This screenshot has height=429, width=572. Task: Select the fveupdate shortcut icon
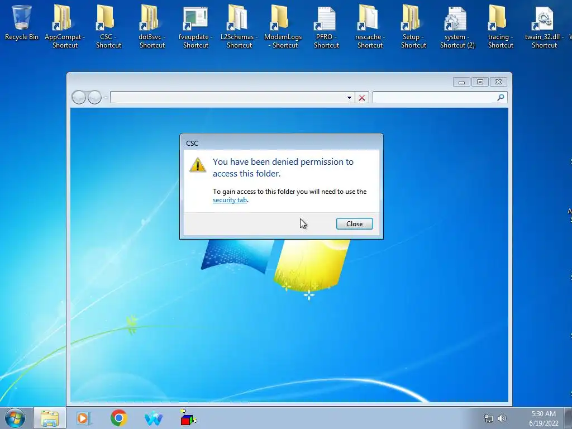[195, 18]
